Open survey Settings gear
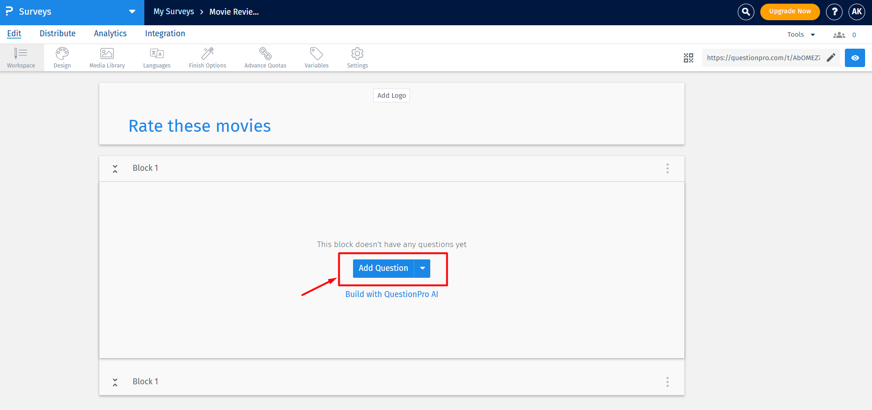The height and width of the screenshot is (410, 872). pyautogui.click(x=357, y=57)
